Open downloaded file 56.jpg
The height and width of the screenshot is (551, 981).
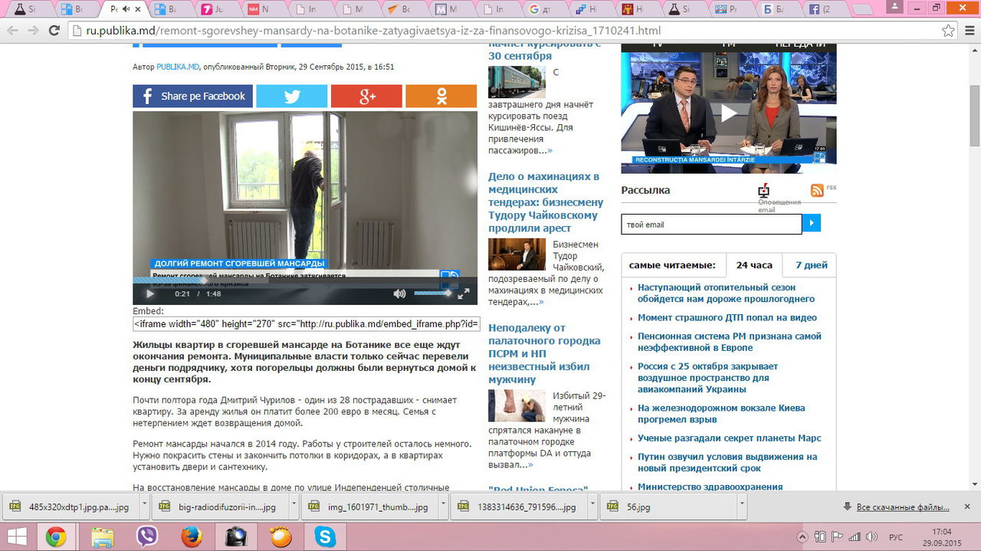pos(668,507)
